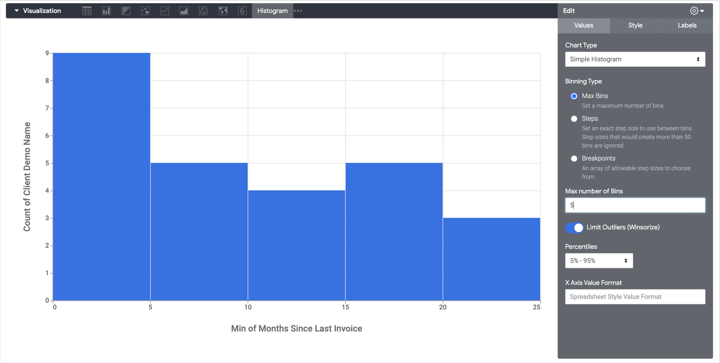The width and height of the screenshot is (720, 363).
Task: Click the X Axis Value Format field
Action: (635, 297)
